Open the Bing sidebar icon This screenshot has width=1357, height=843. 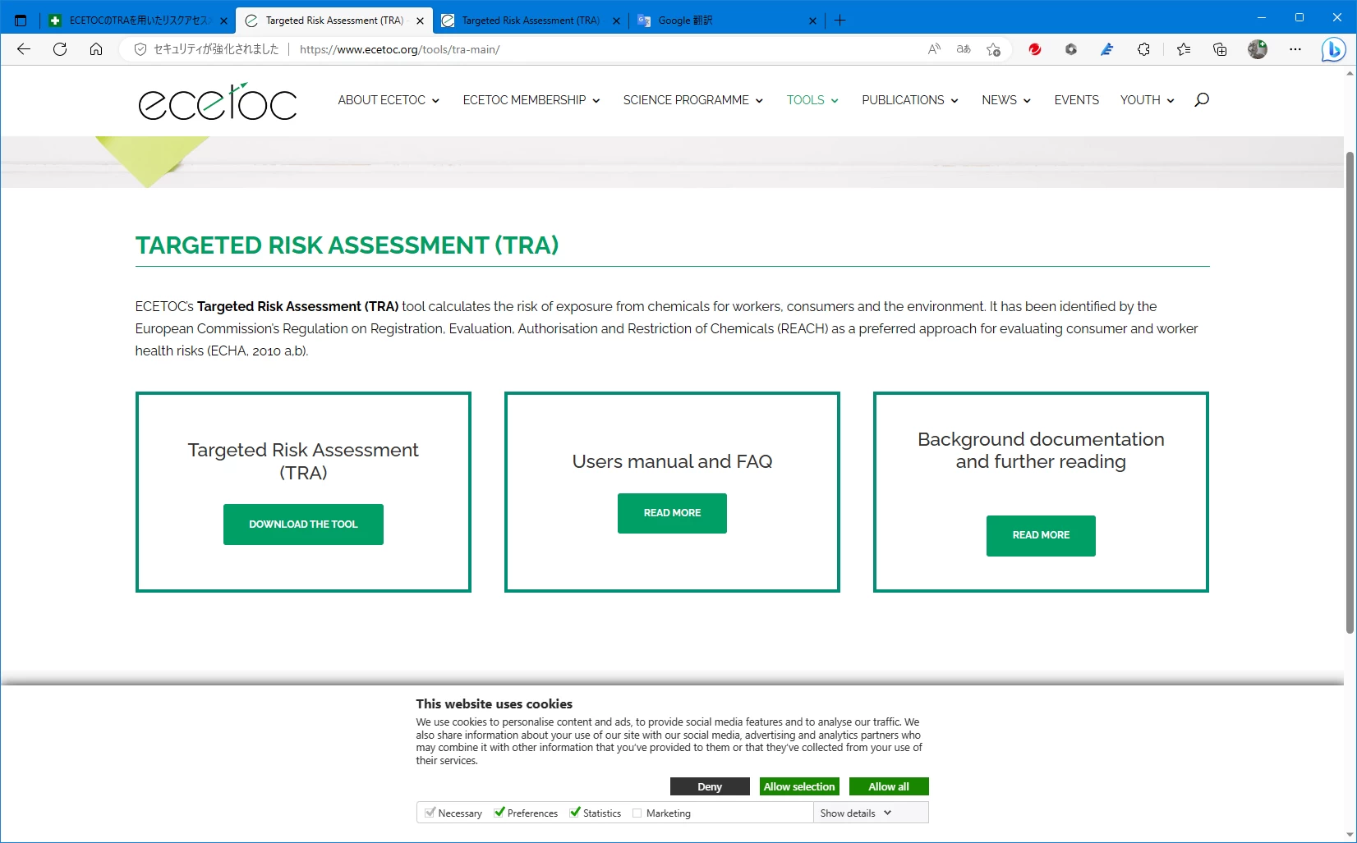[1332, 50]
